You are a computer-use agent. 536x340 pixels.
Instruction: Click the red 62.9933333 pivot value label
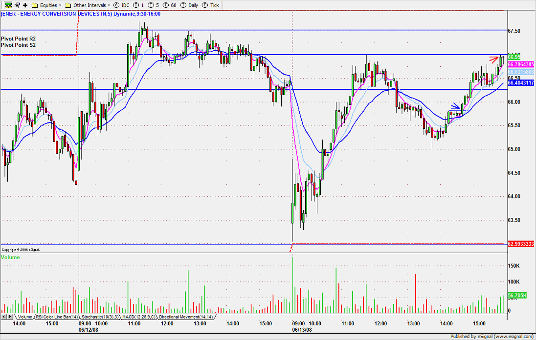tap(521, 244)
